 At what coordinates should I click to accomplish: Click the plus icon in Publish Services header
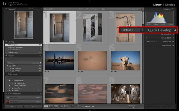tap(40, 94)
